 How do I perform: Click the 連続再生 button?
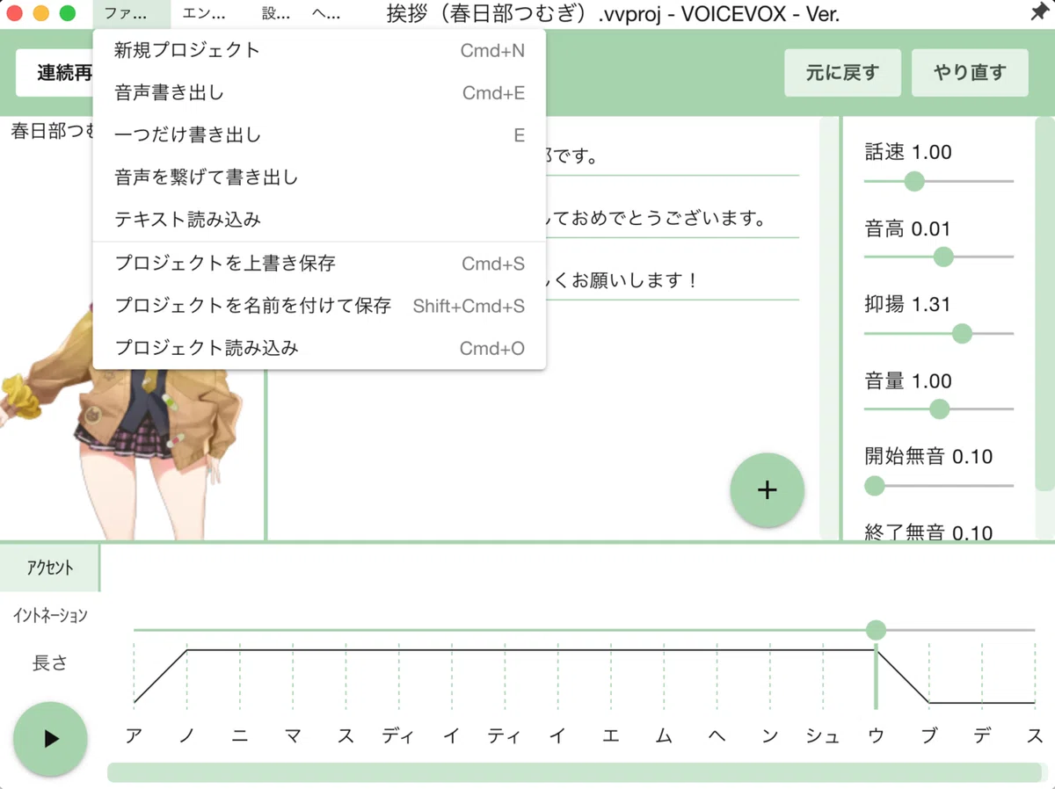click(55, 73)
